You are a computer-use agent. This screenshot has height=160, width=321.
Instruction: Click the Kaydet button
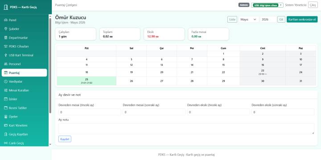pos(65,139)
